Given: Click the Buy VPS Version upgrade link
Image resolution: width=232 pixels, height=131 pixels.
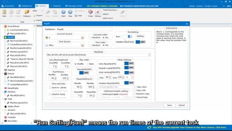Looking at the screenshot, I should [x=190, y=127].
